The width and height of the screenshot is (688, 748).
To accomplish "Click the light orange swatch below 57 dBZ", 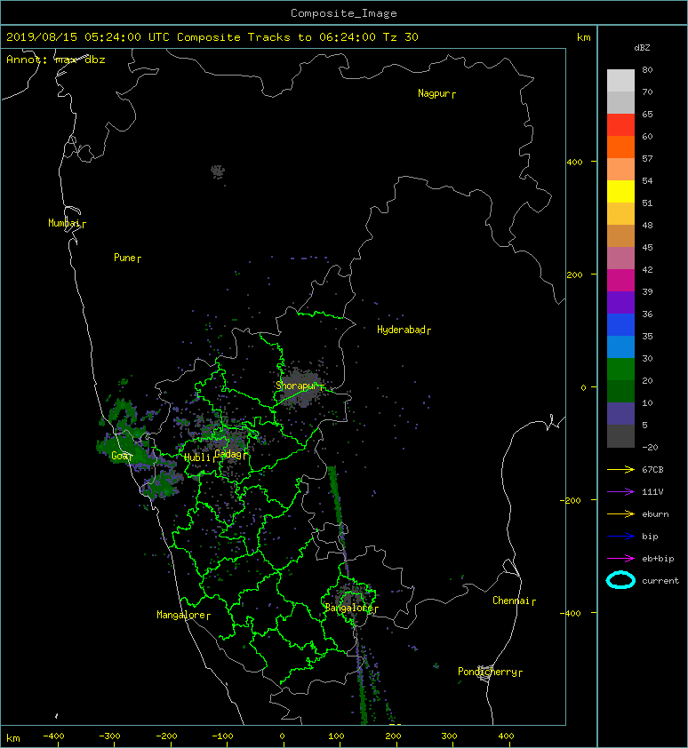I will coord(620,170).
